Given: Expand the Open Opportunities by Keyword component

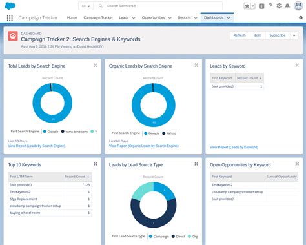Looking at the screenshot, I should coord(297,164).
